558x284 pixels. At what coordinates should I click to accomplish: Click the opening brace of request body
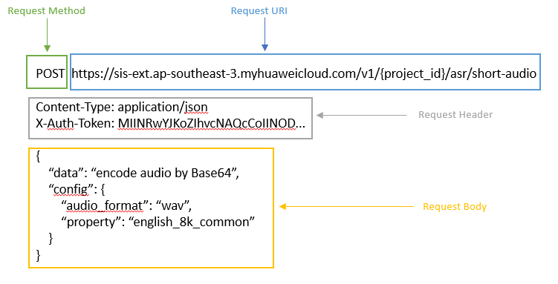point(38,156)
